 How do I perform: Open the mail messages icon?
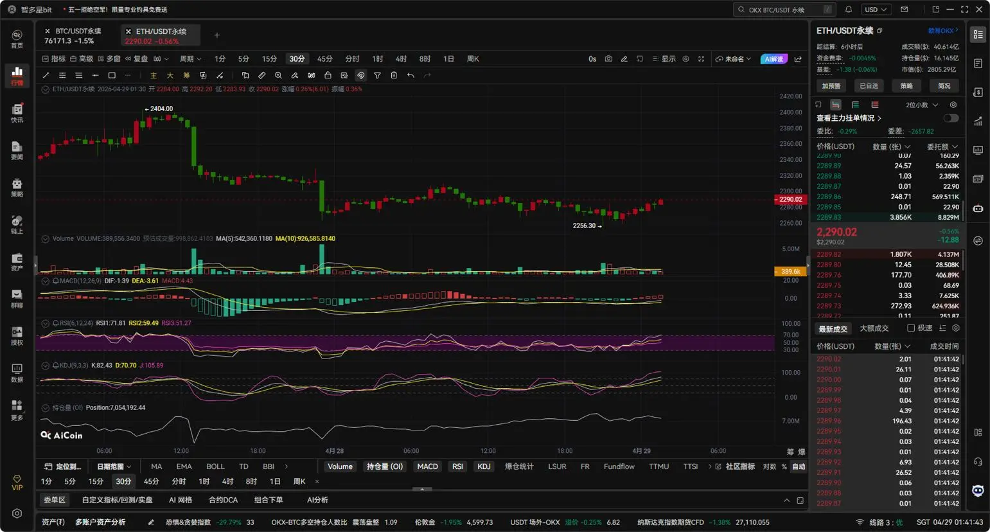[904, 10]
